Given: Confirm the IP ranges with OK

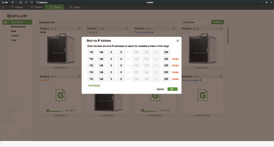Looking at the screenshot, I should click(172, 89).
